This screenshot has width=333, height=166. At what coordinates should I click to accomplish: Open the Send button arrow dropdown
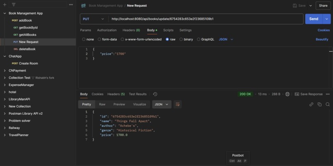327,19
